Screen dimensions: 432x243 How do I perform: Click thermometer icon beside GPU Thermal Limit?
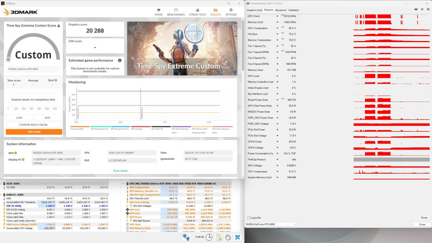[127, 198]
